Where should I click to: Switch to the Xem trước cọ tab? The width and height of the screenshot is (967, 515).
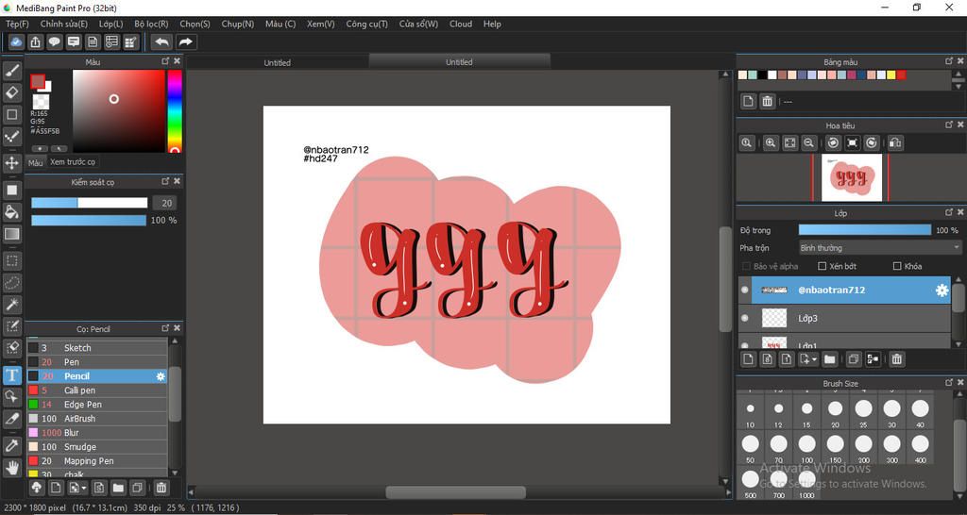click(73, 162)
